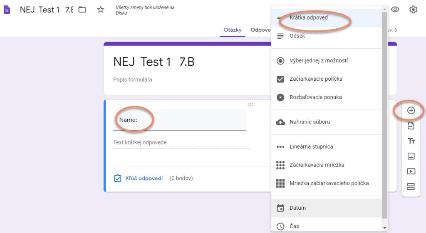The height and width of the screenshot is (233, 426).
Task: Click the add video icon
Action: click(411, 171)
